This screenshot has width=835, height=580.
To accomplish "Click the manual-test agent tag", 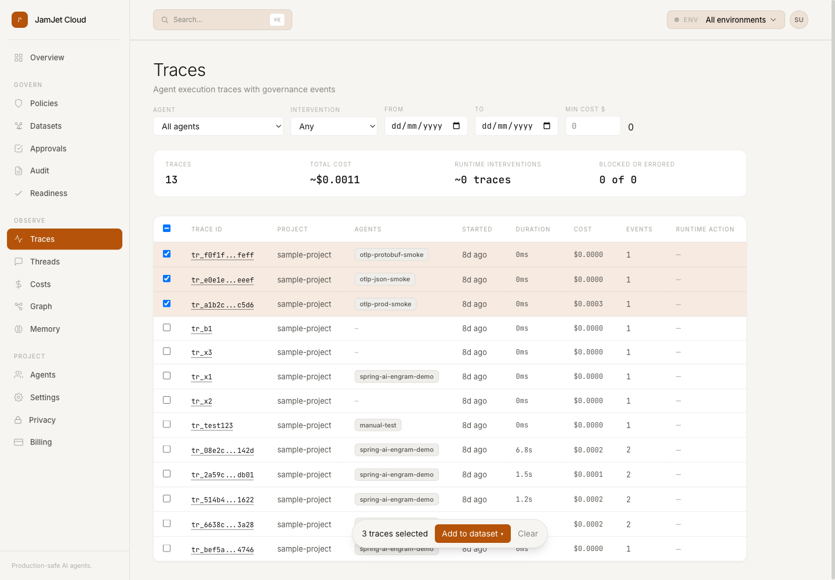I will point(378,425).
